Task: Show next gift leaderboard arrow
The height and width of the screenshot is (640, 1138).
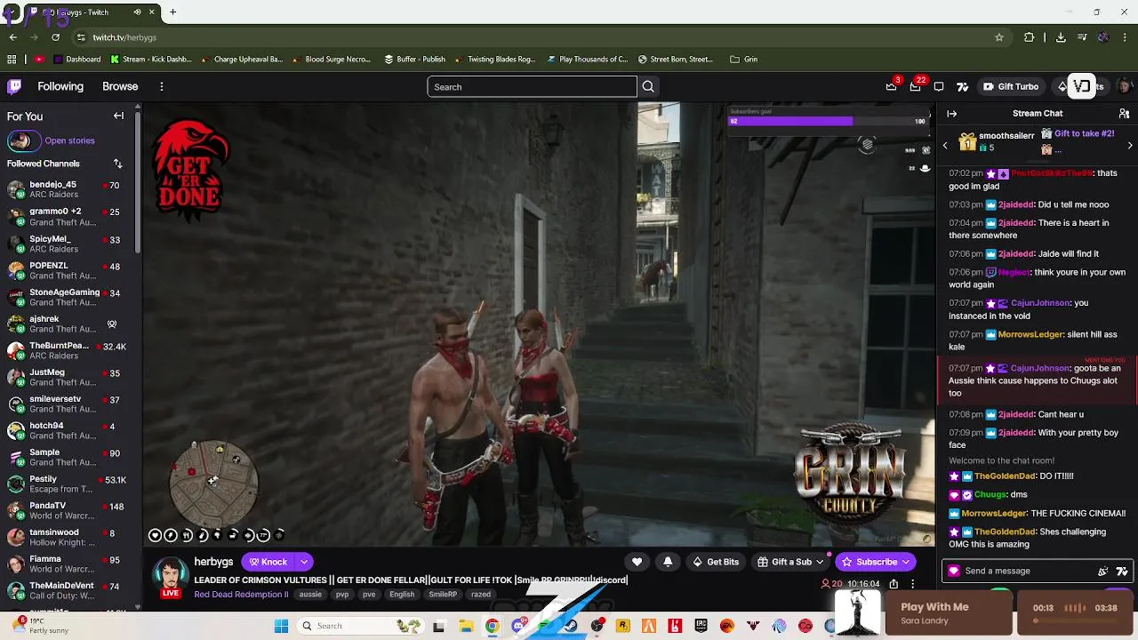Action: 1130,145
